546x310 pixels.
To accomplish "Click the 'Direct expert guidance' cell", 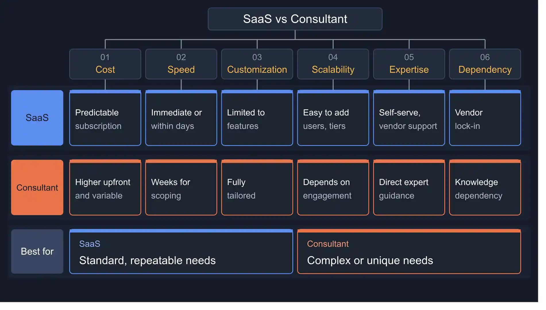I will tap(409, 187).
